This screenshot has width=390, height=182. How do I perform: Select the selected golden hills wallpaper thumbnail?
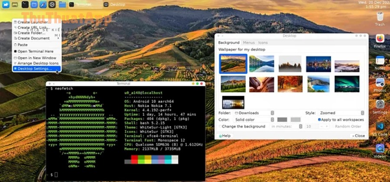(x=233, y=64)
